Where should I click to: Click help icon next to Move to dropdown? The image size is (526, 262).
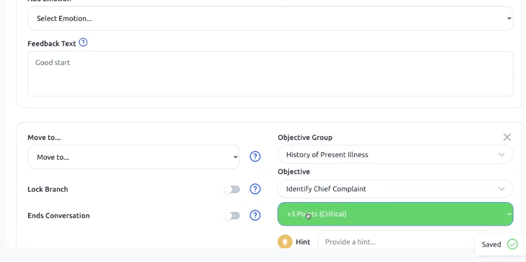(x=255, y=157)
